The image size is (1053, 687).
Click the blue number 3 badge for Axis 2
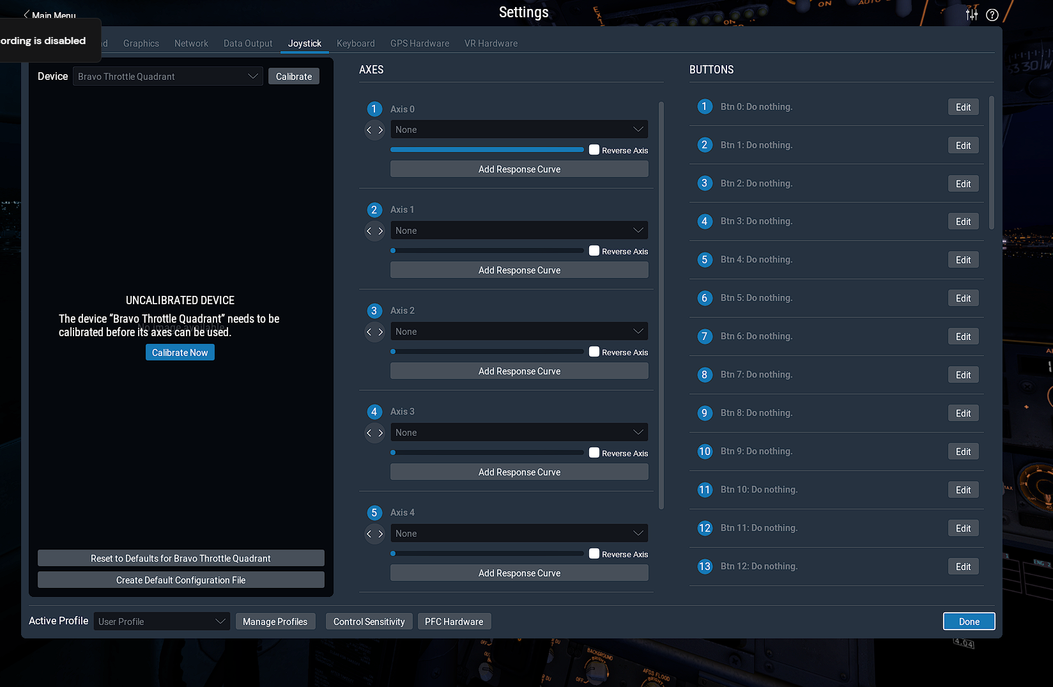tap(374, 311)
